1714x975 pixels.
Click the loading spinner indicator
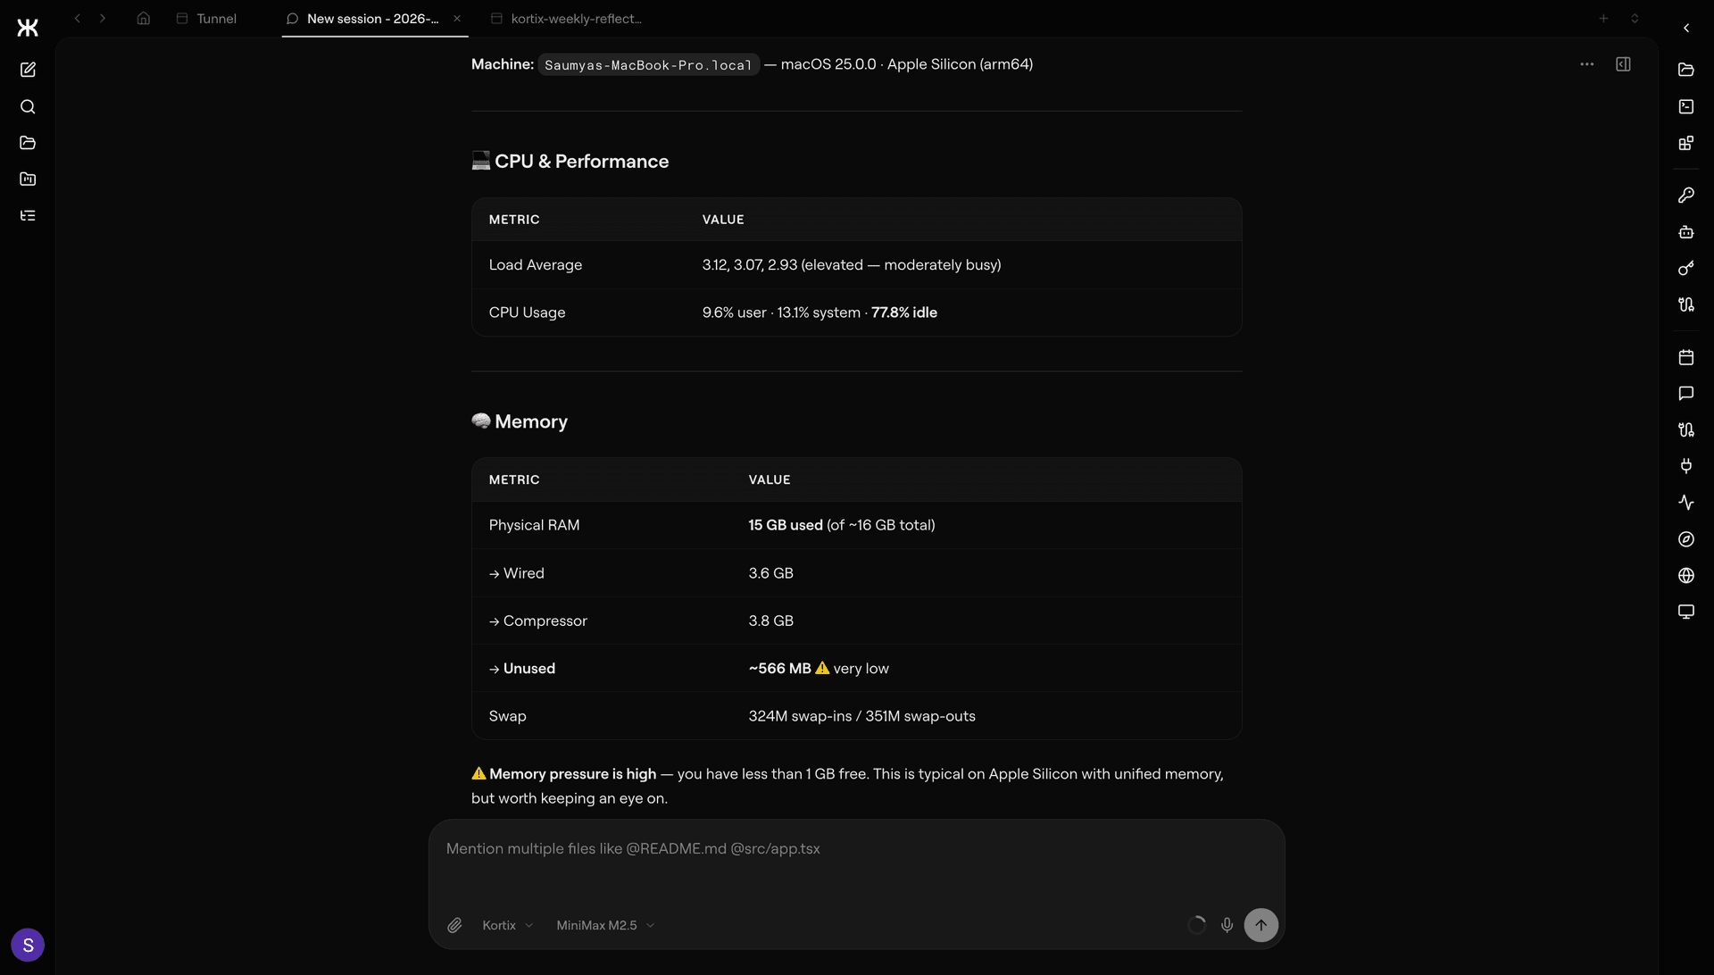(x=1196, y=925)
